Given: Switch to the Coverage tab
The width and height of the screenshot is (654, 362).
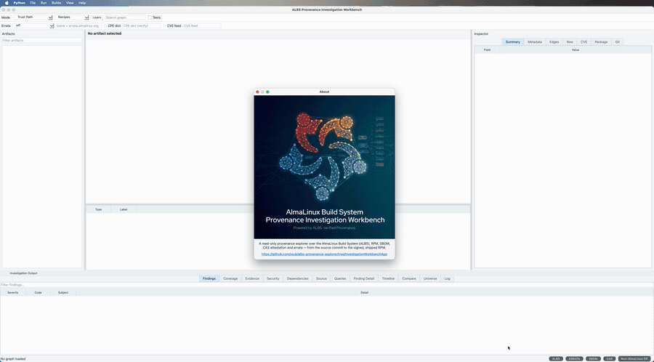Looking at the screenshot, I should point(230,278).
